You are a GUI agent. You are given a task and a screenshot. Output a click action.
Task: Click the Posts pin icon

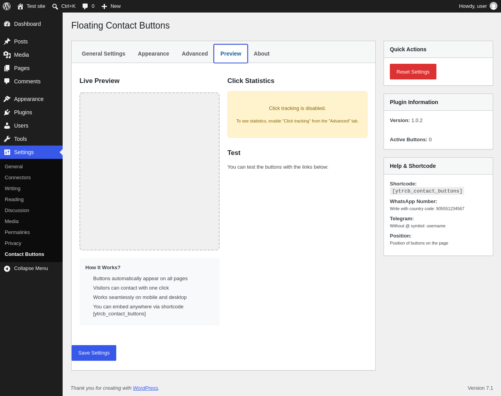(7, 41)
